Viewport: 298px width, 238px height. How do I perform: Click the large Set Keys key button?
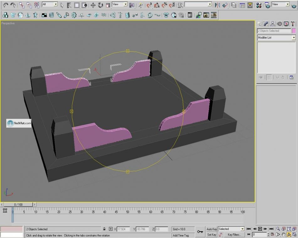point(200,231)
